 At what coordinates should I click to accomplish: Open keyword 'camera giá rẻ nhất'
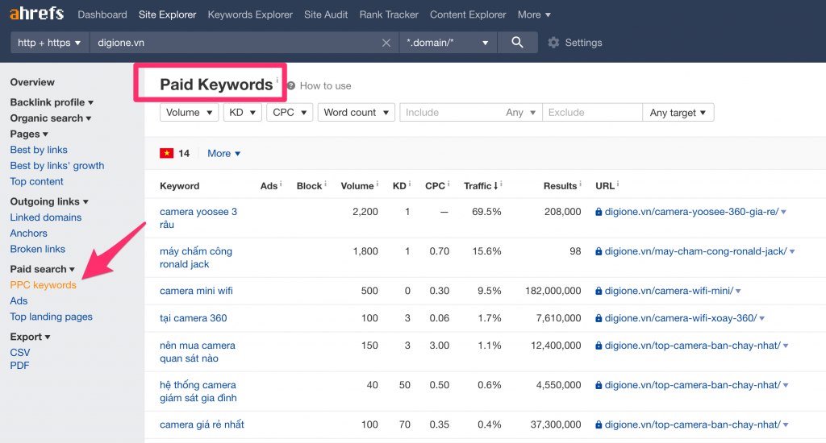coord(202,424)
